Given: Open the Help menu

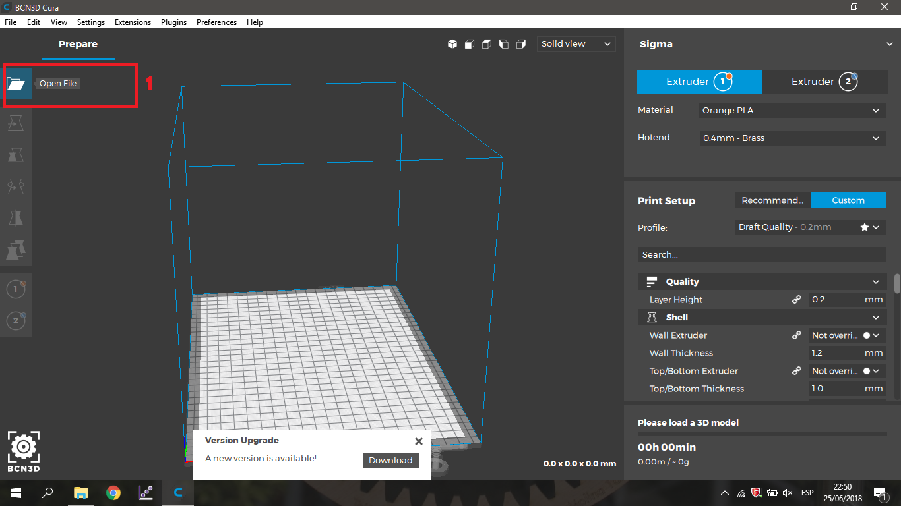Looking at the screenshot, I should (x=255, y=22).
